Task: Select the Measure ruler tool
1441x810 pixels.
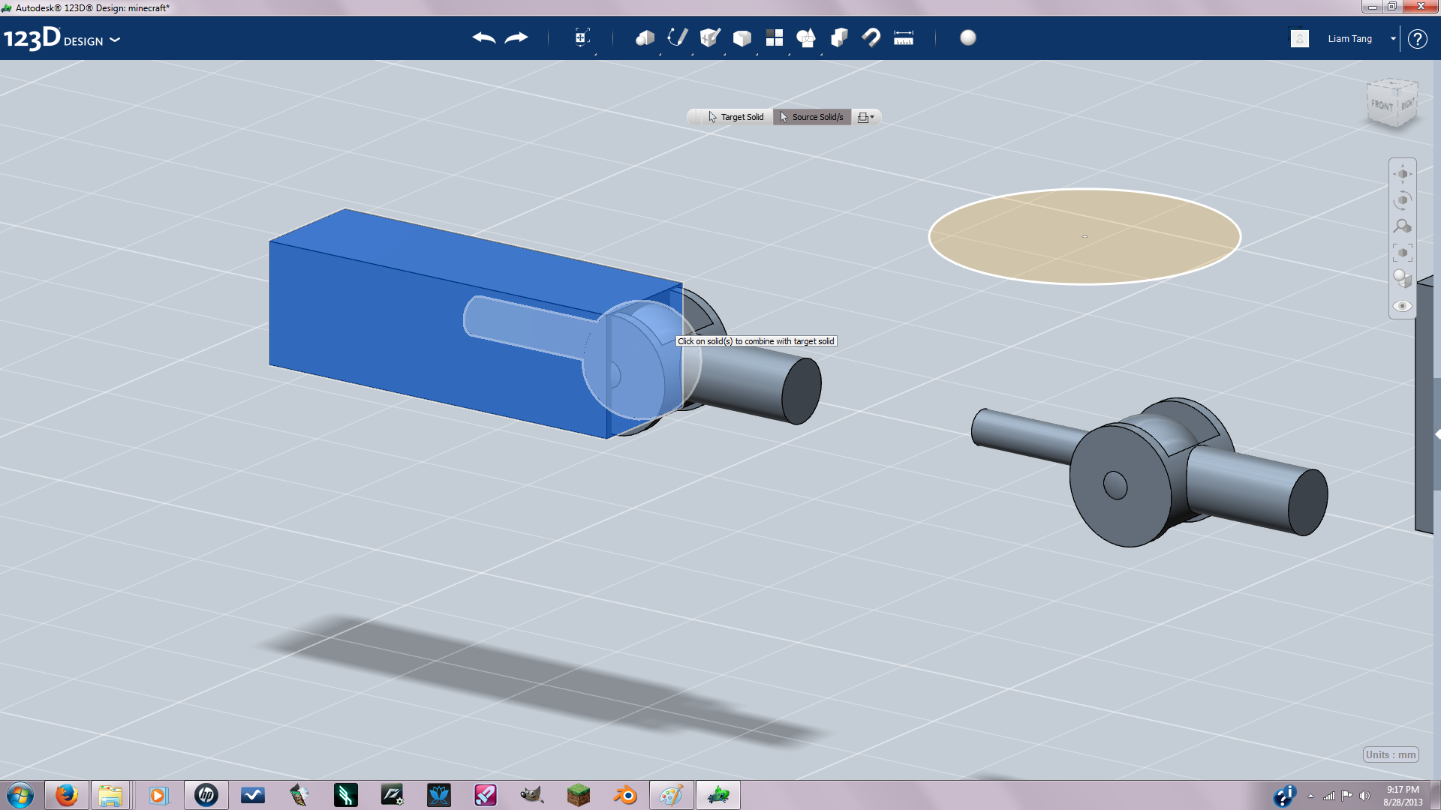Action: [x=904, y=37]
